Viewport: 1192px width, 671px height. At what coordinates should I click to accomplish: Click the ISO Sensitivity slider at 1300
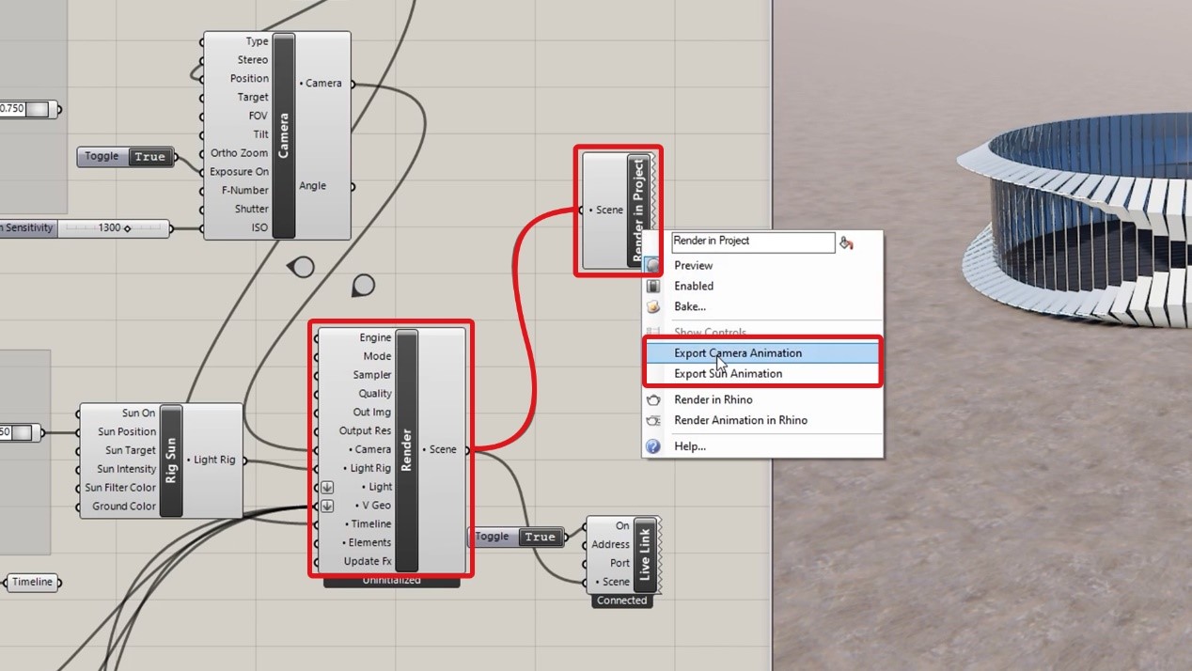click(x=113, y=227)
